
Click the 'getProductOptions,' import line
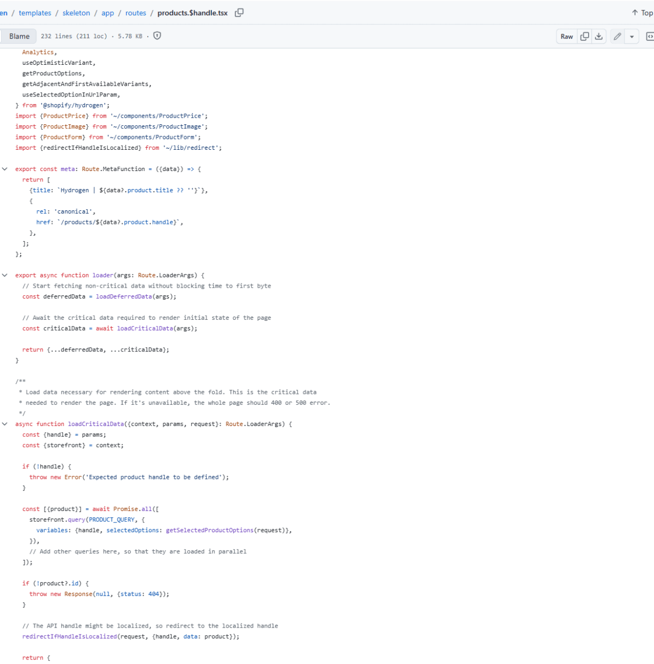coord(53,74)
